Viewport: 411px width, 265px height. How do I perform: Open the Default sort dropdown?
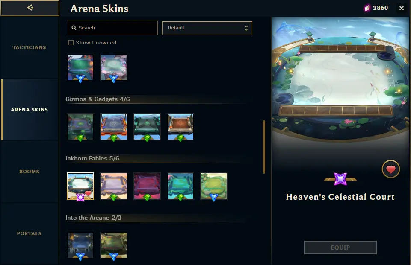207,28
